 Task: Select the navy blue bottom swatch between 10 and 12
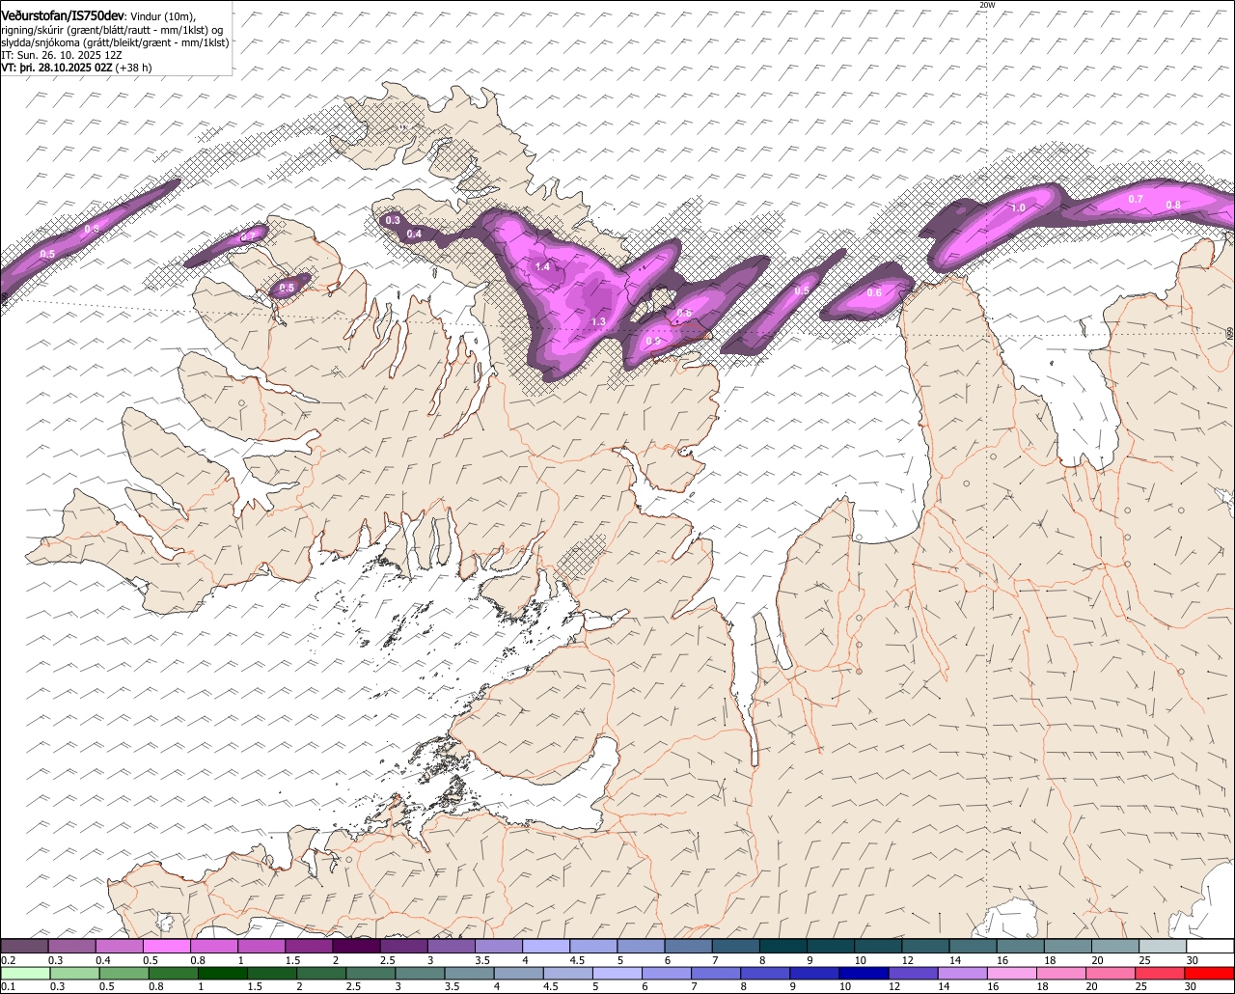pyautogui.click(x=864, y=973)
